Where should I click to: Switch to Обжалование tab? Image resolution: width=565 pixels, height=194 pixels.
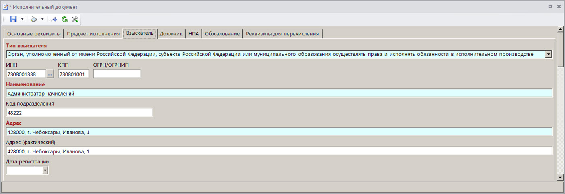[222, 34]
